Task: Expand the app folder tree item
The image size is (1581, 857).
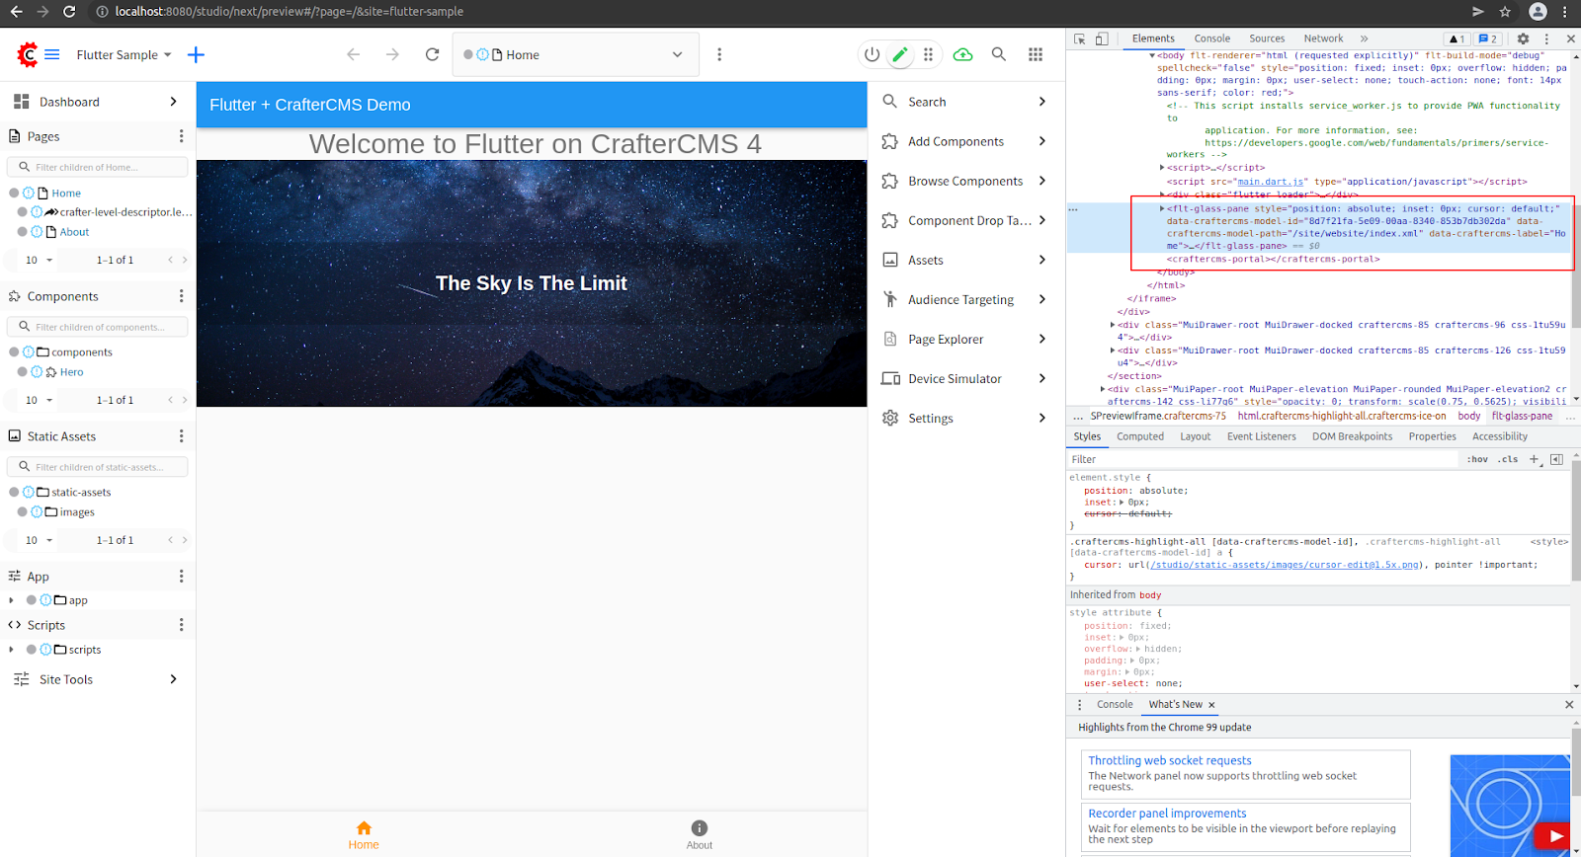Action: [11, 600]
